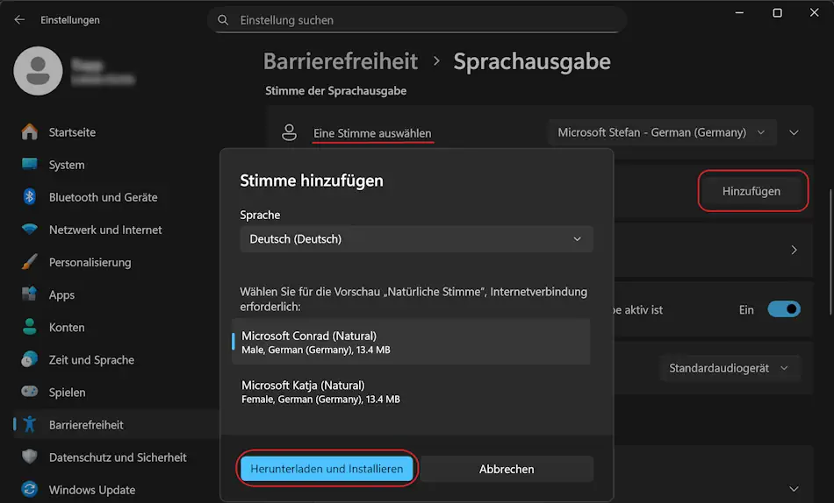Open Startseite in the sidebar

[x=72, y=132]
